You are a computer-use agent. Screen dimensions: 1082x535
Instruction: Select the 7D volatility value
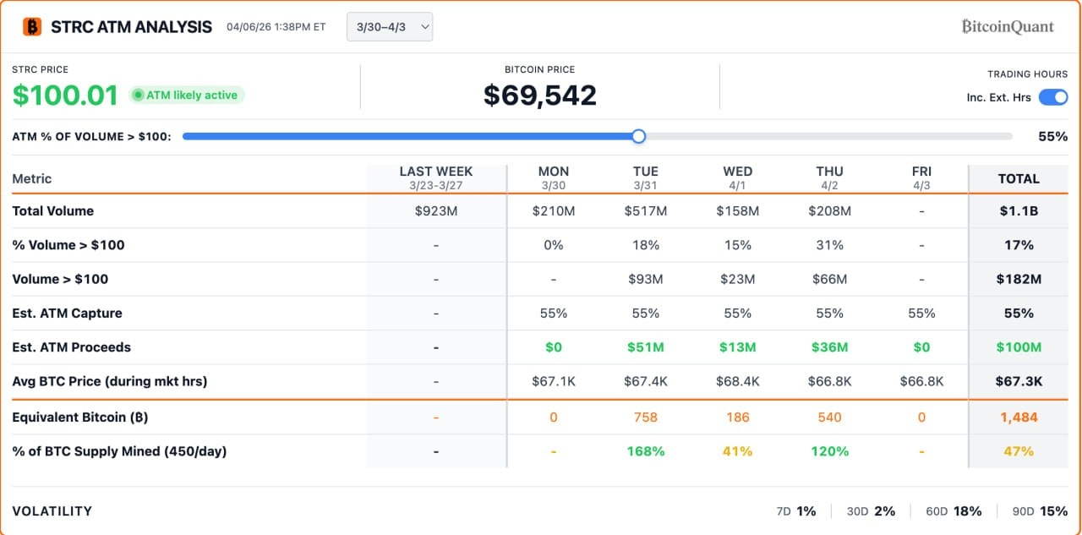(806, 510)
